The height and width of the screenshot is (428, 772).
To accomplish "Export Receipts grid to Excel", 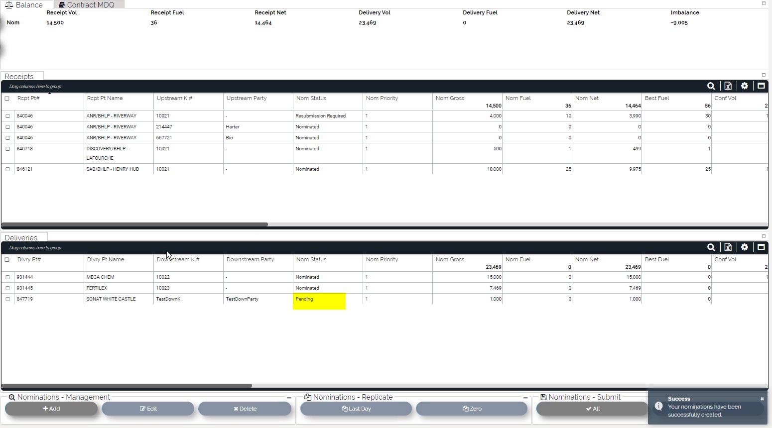I will [728, 86].
